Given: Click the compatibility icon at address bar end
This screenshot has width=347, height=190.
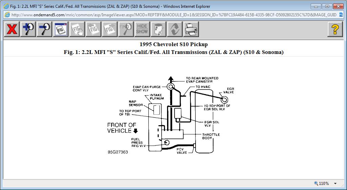Looking at the screenshot, I should [x=341, y=15].
